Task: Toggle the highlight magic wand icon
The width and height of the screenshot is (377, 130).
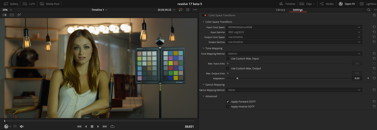Action: [x=19, y=15]
